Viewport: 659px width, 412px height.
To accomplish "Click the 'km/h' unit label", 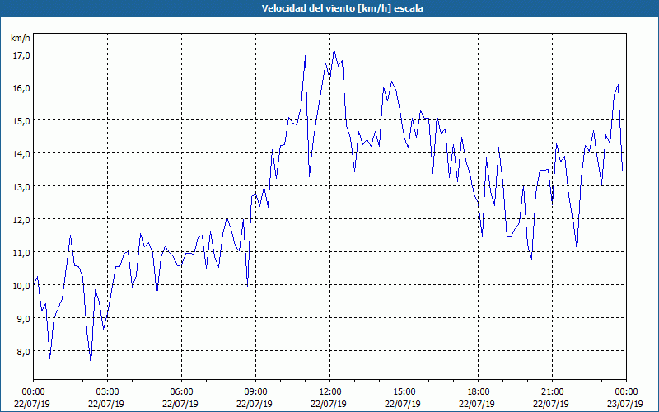I will tap(20, 38).
